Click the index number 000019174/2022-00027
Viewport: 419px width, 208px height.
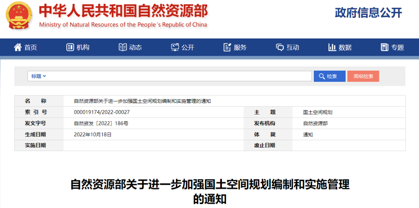(x=102, y=112)
